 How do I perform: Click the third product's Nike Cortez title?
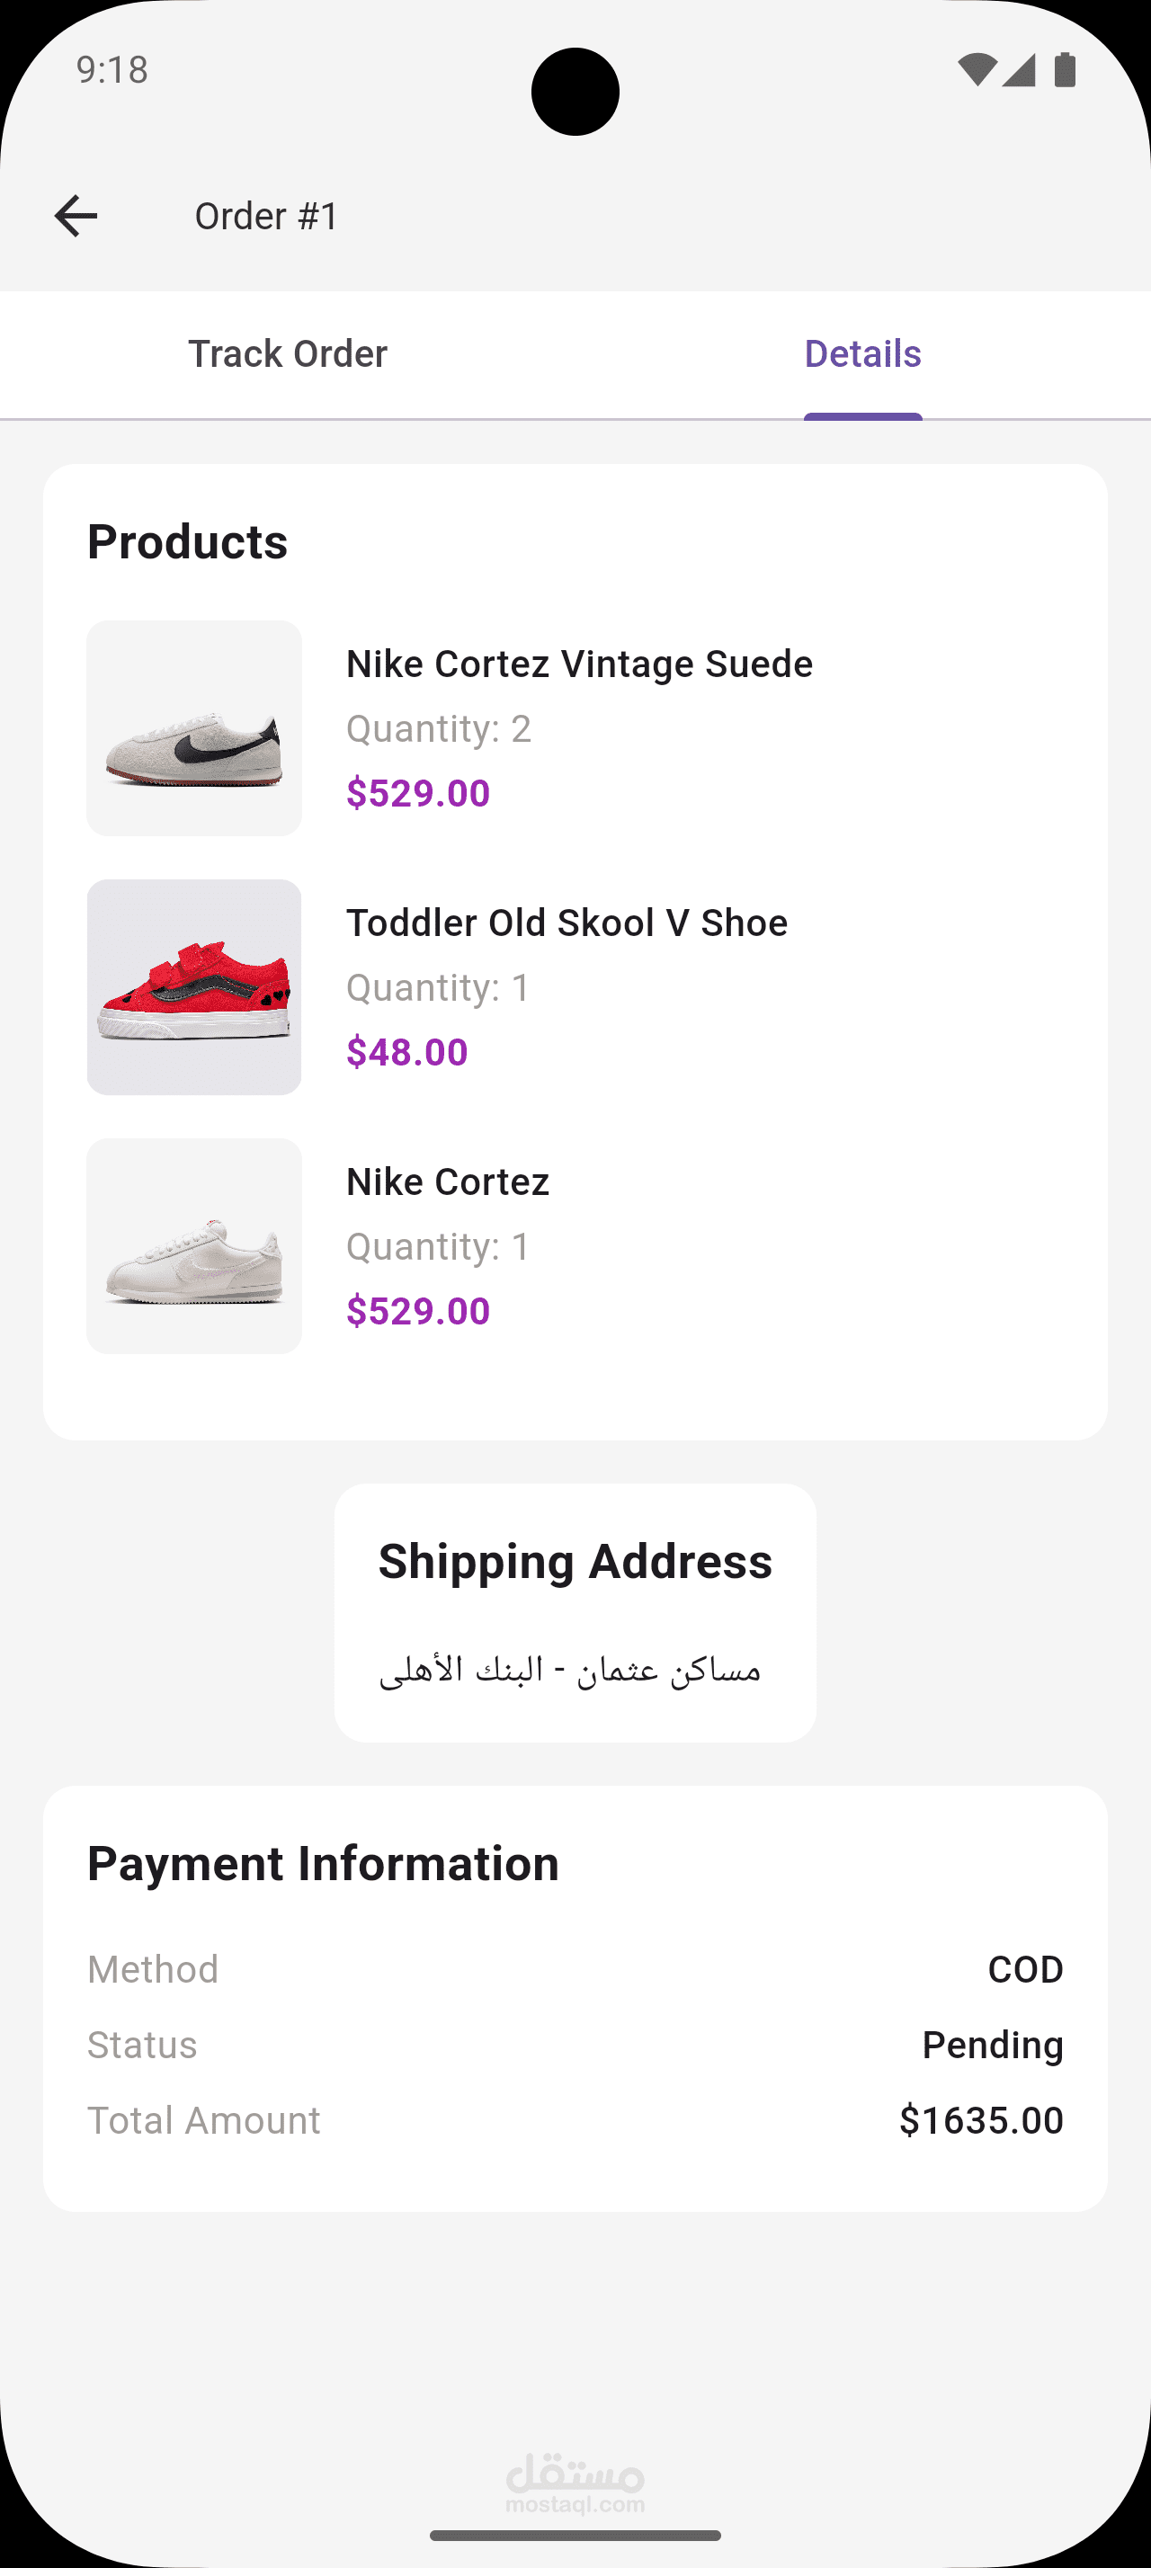[448, 1182]
